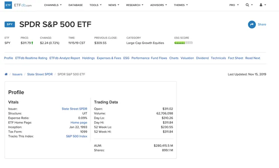Follow the S&P 500 Index link
The height and width of the screenshot is (168, 279).
pos(77,136)
